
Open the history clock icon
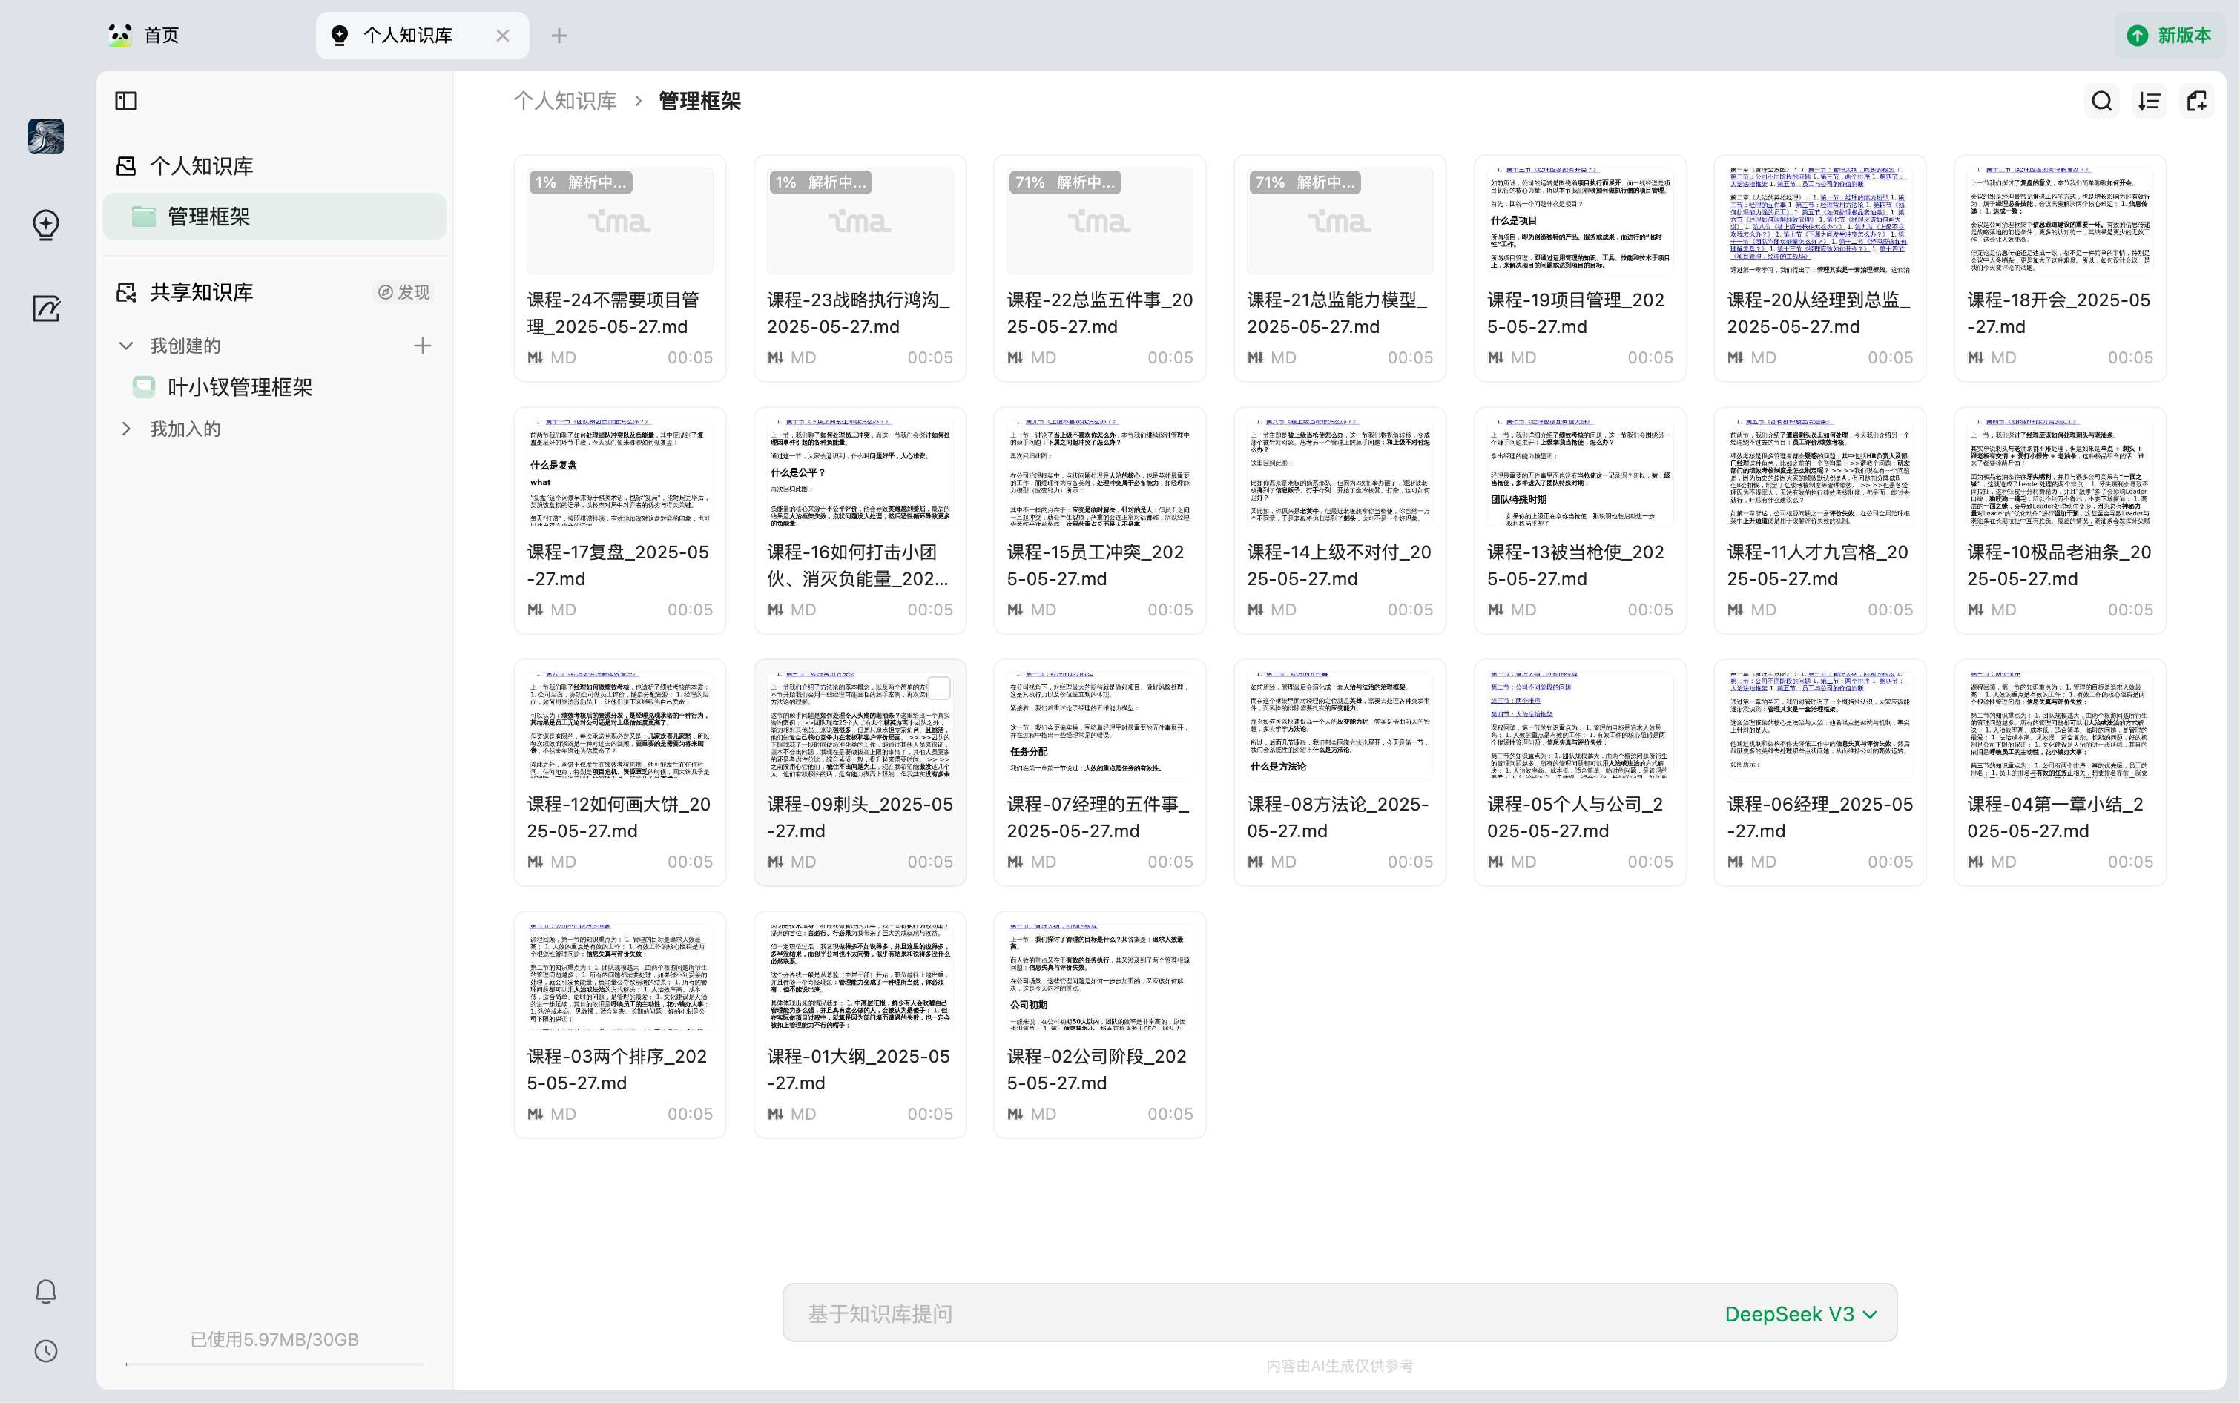tap(45, 1351)
